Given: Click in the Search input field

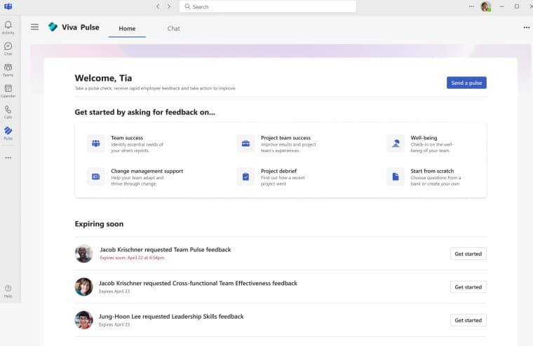Looking at the screenshot, I should 268,6.
